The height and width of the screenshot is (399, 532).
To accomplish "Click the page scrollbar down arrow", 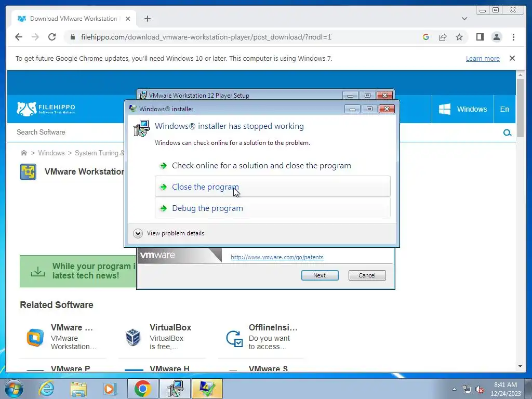I will [520, 366].
